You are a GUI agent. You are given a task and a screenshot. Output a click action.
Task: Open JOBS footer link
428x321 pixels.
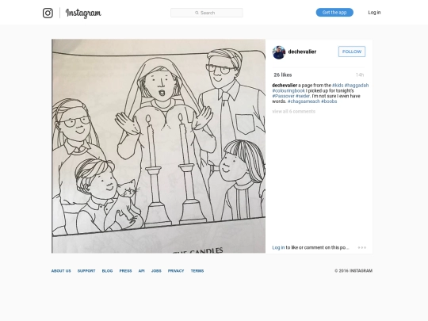point(156,271)
